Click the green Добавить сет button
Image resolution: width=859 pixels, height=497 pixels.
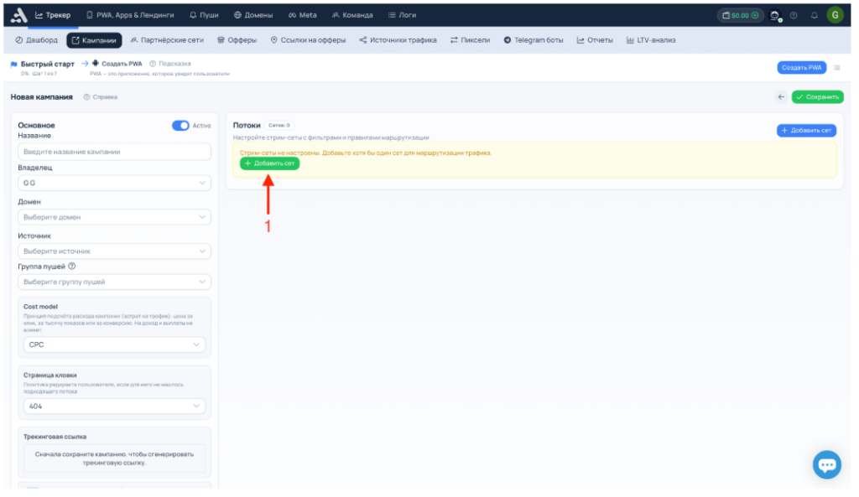point(269,163)
